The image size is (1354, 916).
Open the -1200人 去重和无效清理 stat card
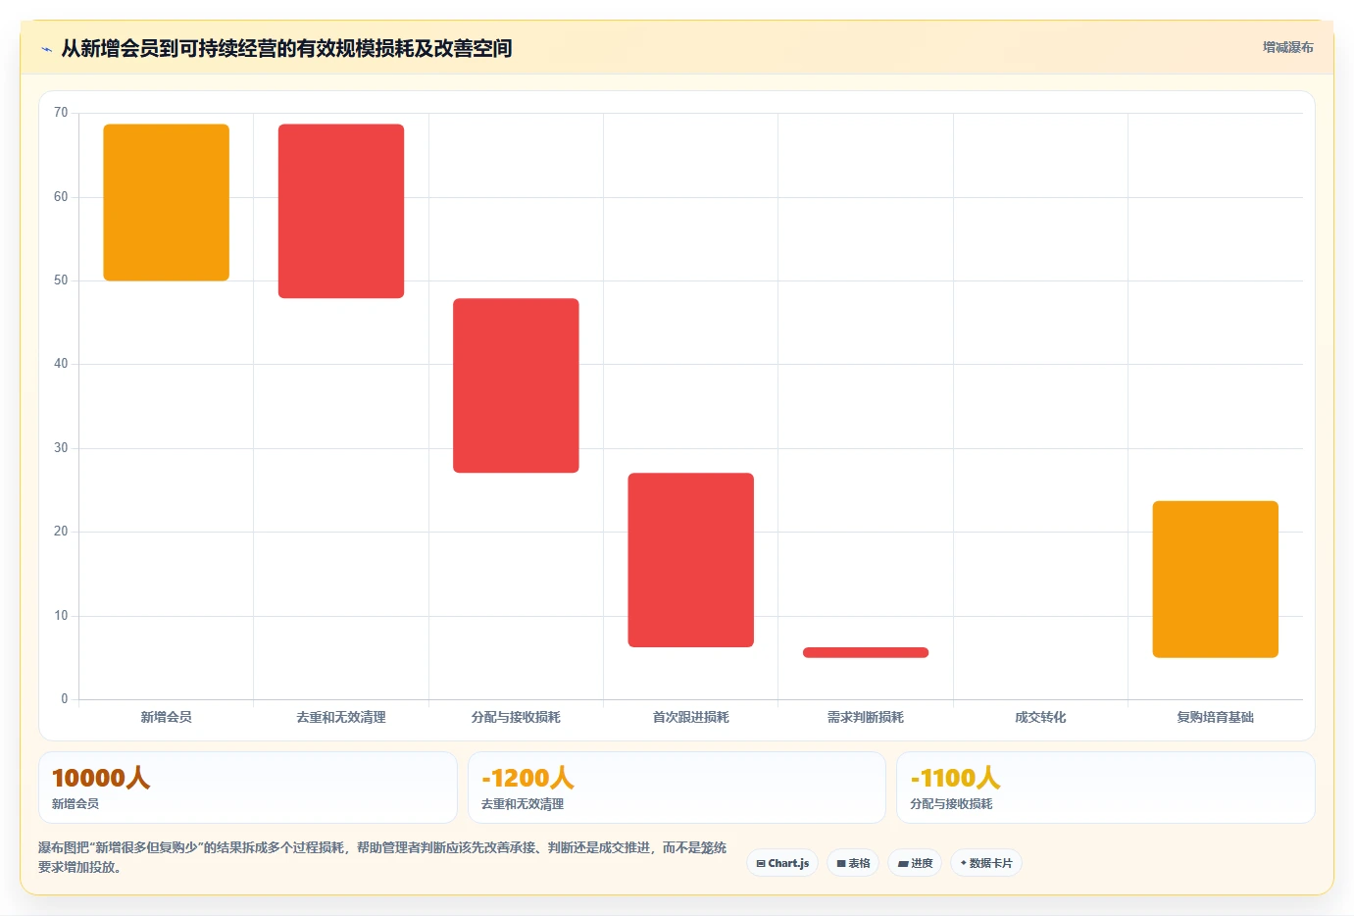click(677, 788)
